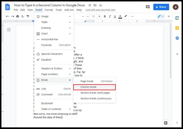Insert a Footnote
Image resolution: width=183 pixels, height=129 pixels.
point(54,45)
